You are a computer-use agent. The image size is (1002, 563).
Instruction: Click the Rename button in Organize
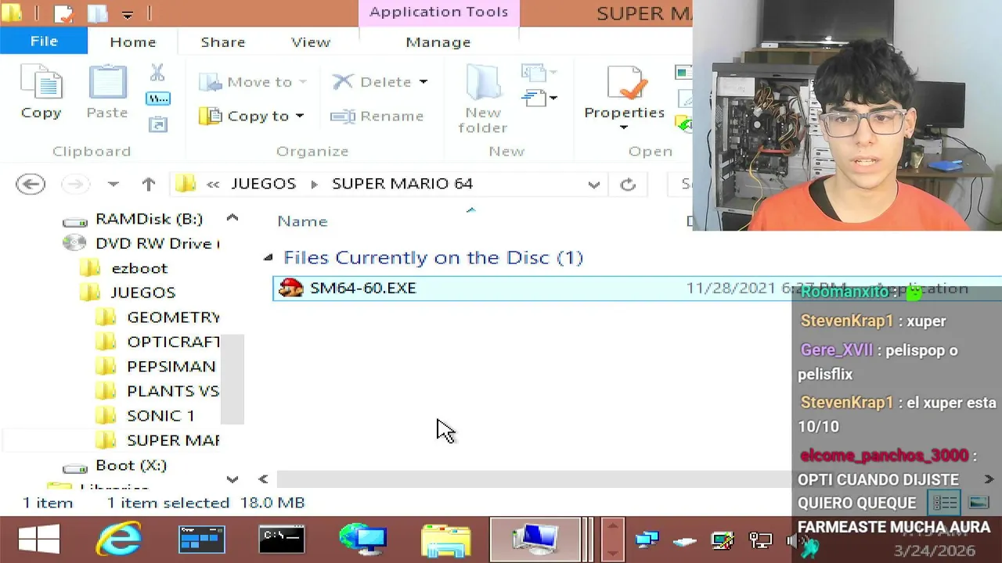tap(377, 116)
